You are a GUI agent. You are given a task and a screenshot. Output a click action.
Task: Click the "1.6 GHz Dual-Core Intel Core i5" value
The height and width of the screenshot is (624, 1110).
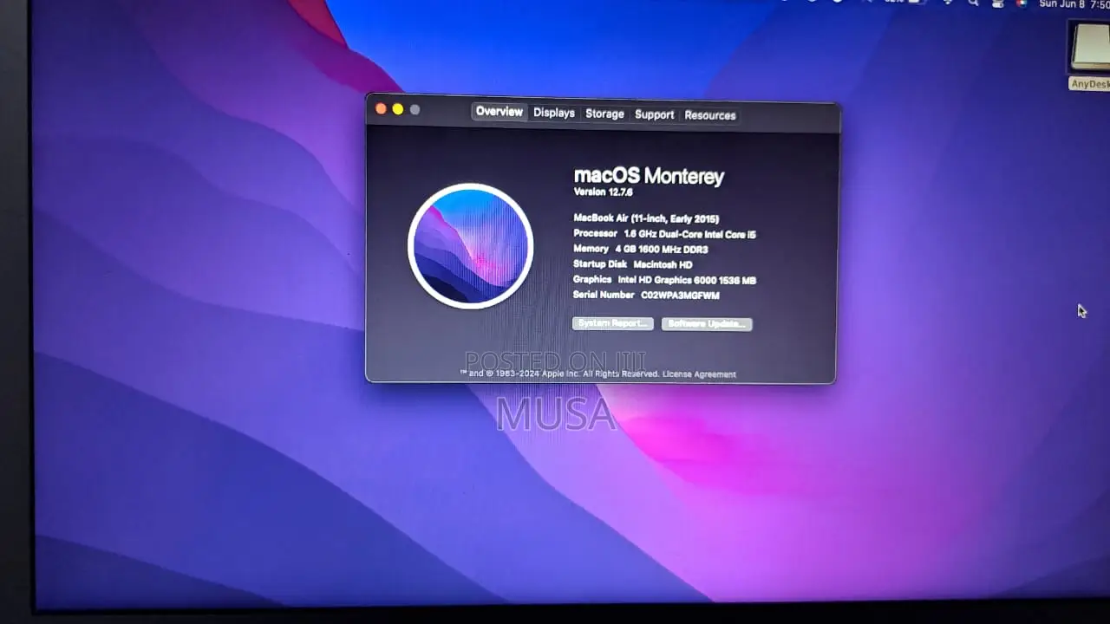click(x=690, y=234)
